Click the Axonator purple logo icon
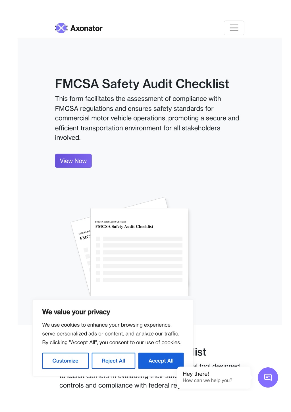The height and width of the screenshot is (412, 291). (61, 28)
